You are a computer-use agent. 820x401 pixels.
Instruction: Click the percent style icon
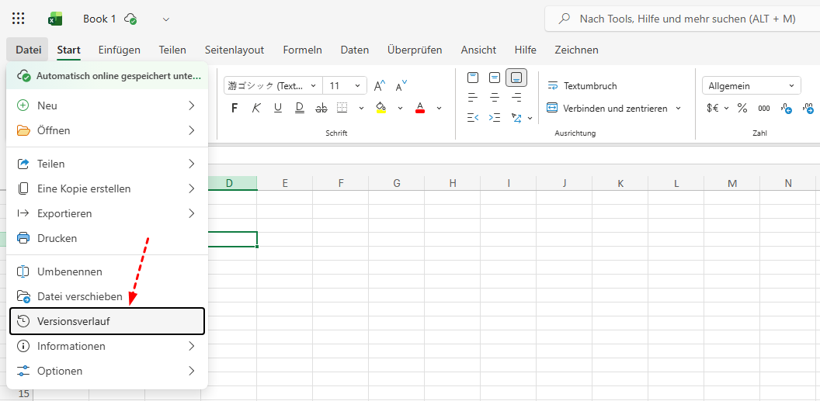[742, 109]
